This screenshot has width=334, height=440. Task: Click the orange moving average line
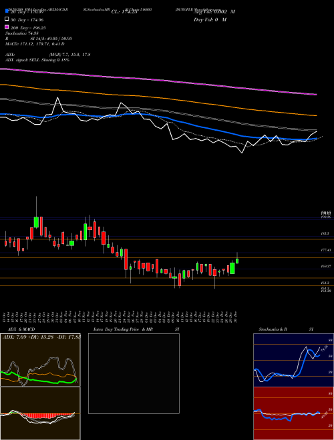click(x=158, y=97)
